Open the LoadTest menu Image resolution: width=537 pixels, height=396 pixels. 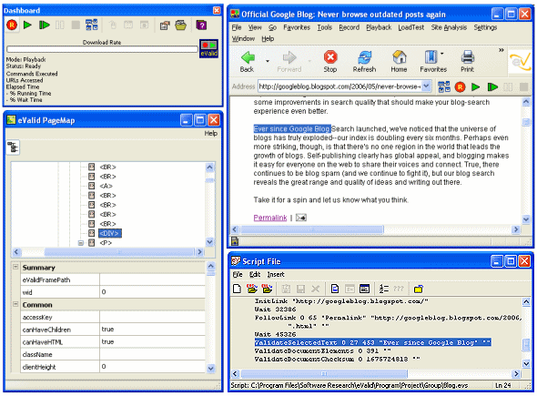click(410, 27)
